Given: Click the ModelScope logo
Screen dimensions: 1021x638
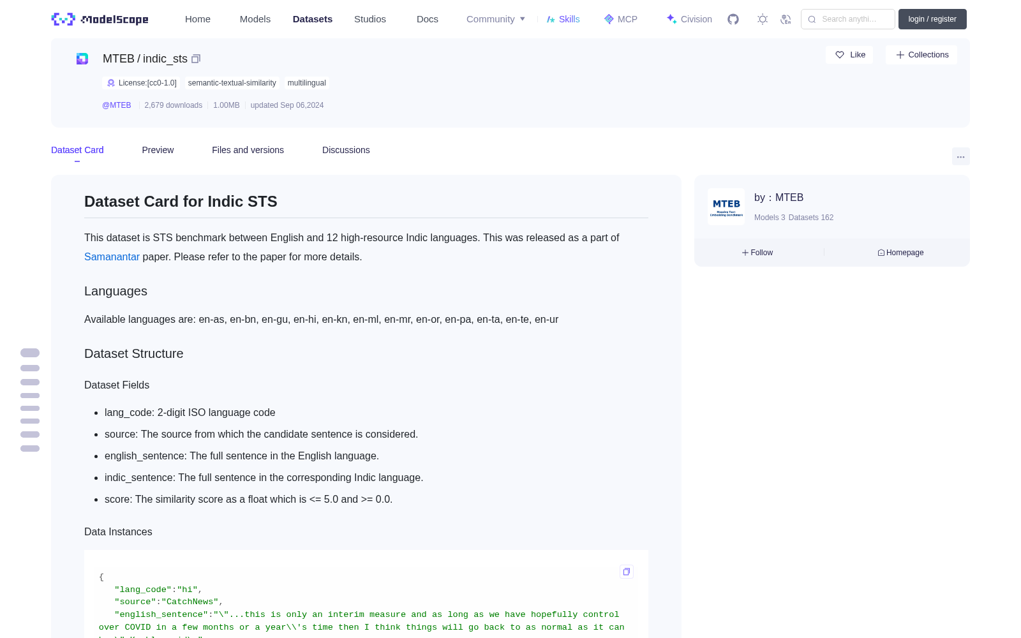Looking at the screenshot, I should point(100,19).
